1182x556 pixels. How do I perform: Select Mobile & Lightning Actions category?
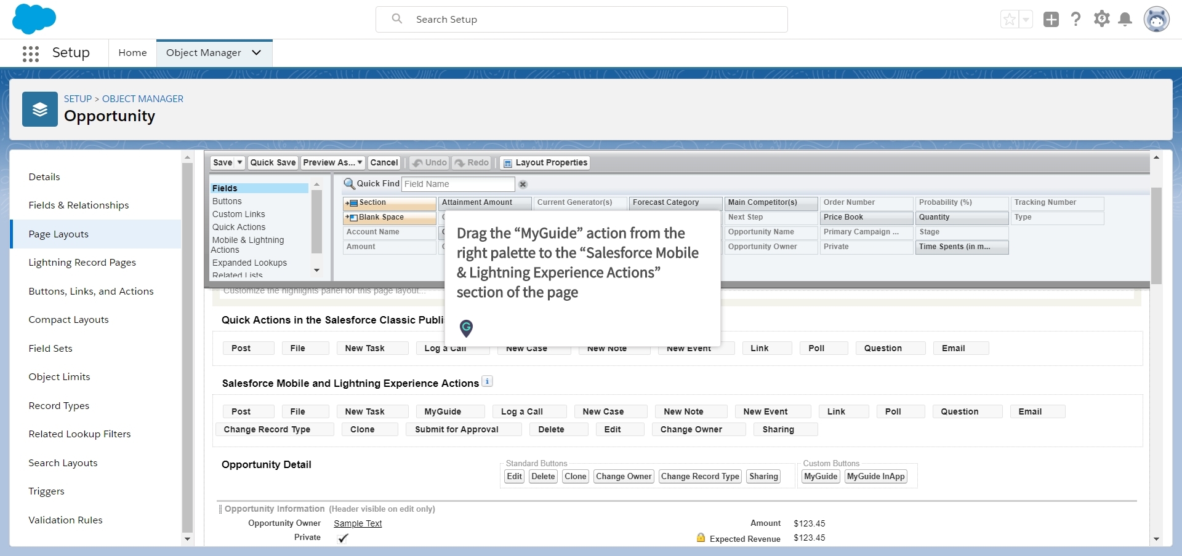point(247,245)
